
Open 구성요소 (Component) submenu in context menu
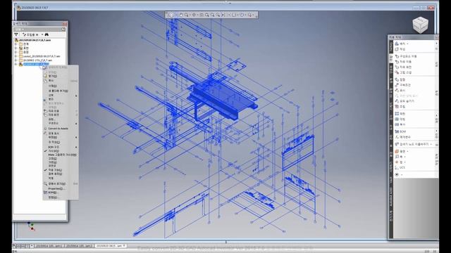tap(61, 124)
